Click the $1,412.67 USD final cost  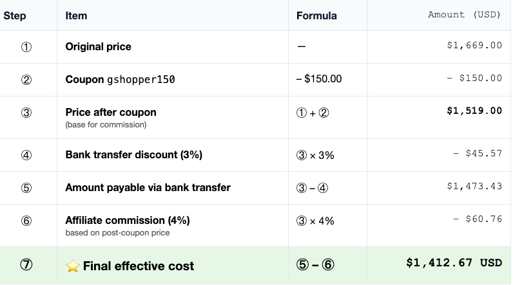click(454, 262)
